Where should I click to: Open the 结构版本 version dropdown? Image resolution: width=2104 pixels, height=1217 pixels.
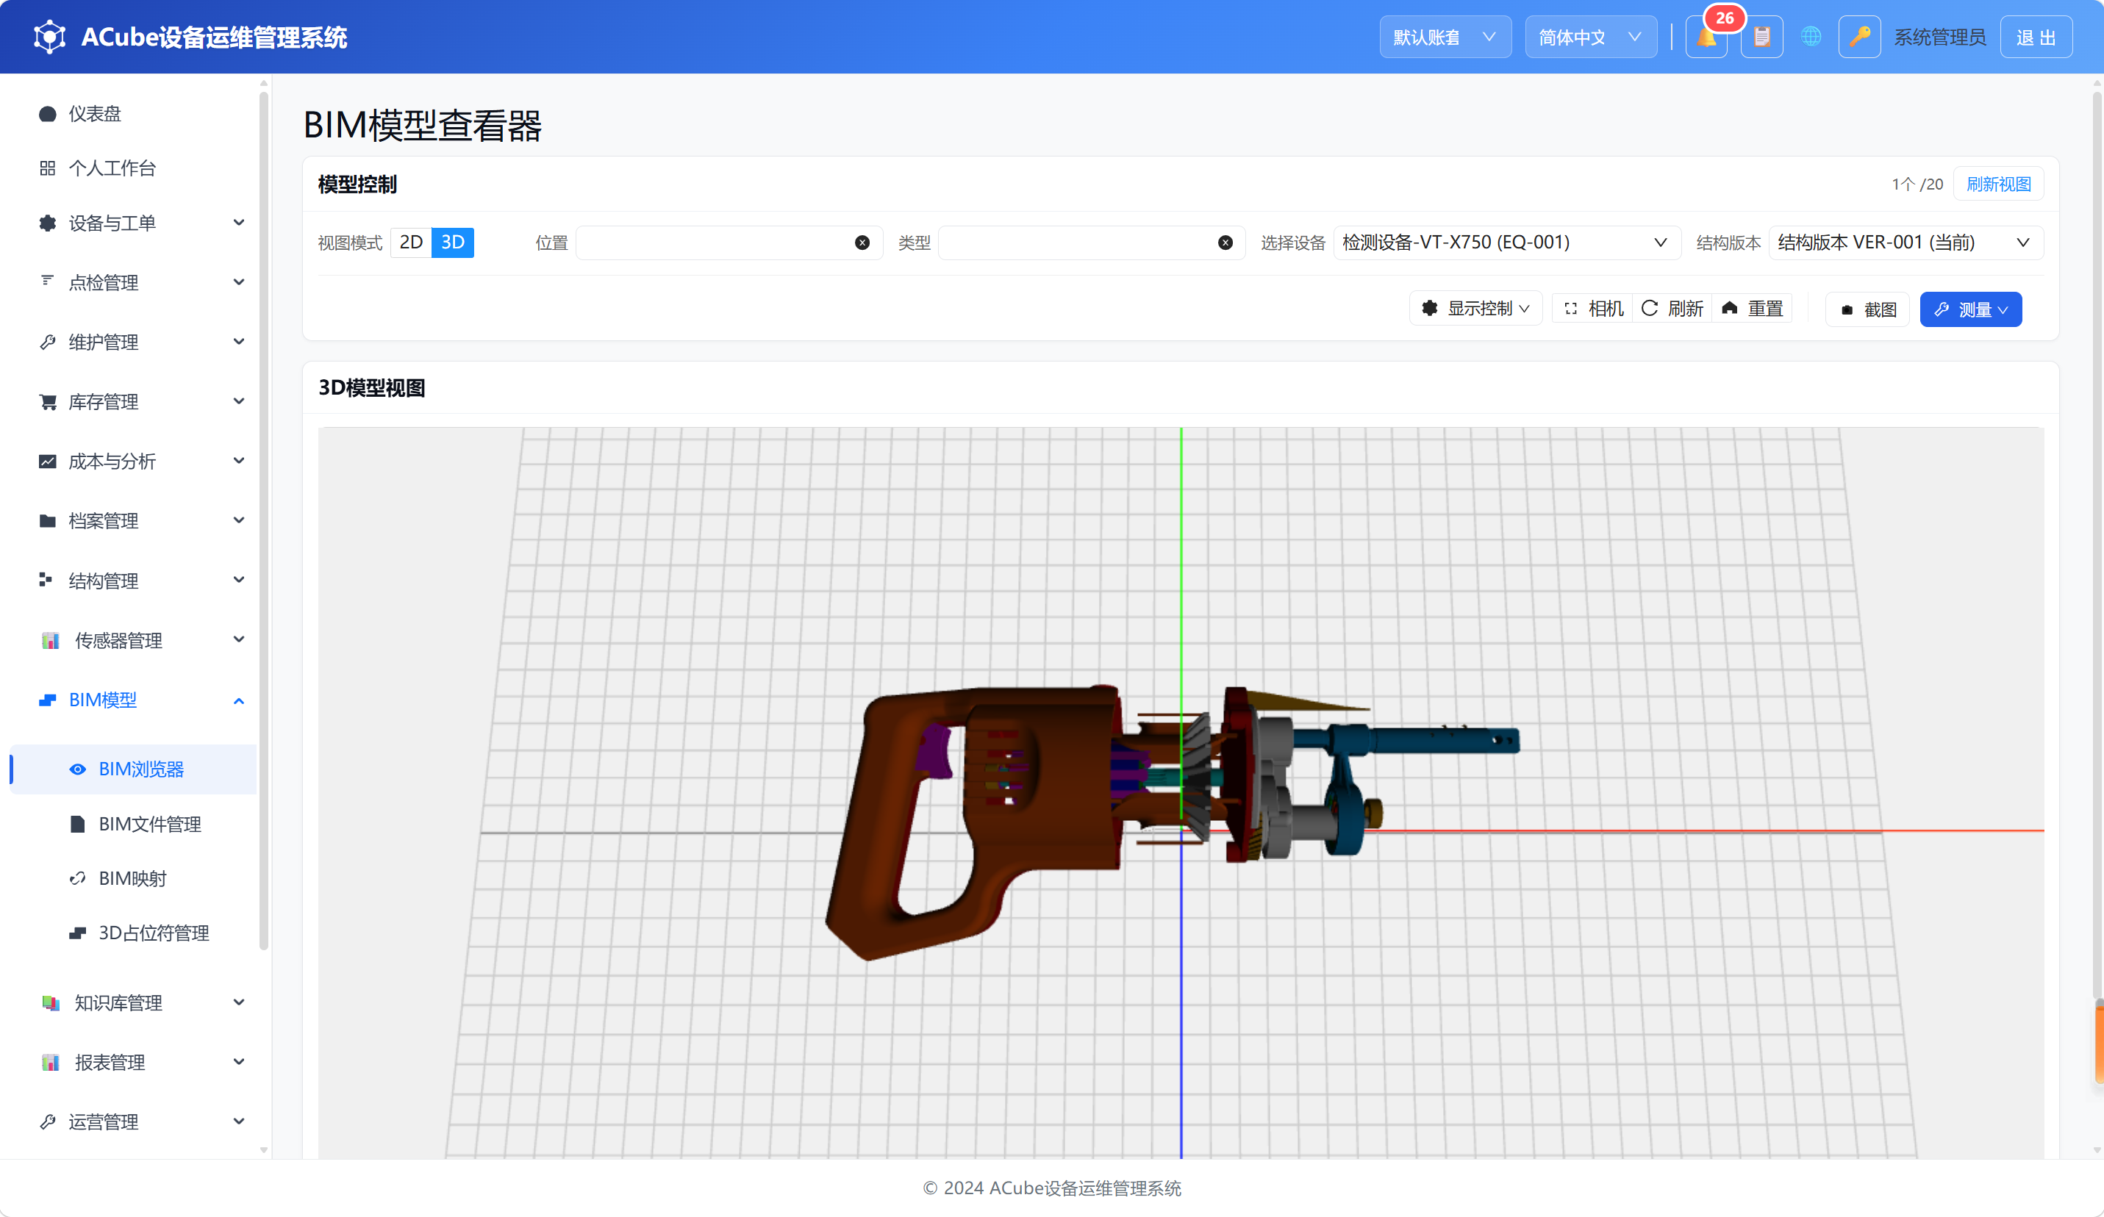pos(1906,243)
